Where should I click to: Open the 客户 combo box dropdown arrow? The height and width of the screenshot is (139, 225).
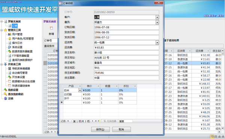pos(157,17)
